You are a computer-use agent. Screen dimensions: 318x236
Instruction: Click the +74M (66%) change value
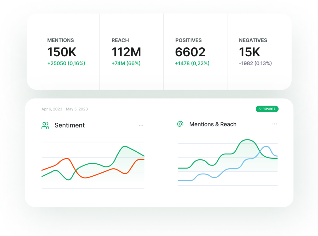click(126, 63)
